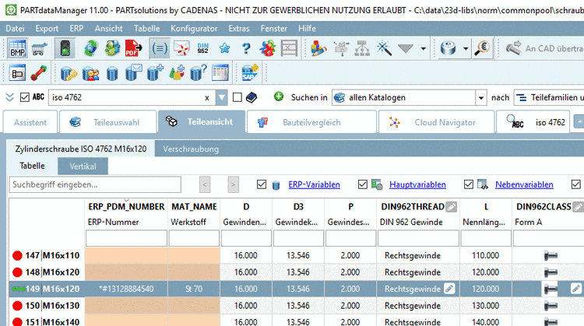Click the BMP export icon
Screen dimensions: 584x326
tap(16, 48)
